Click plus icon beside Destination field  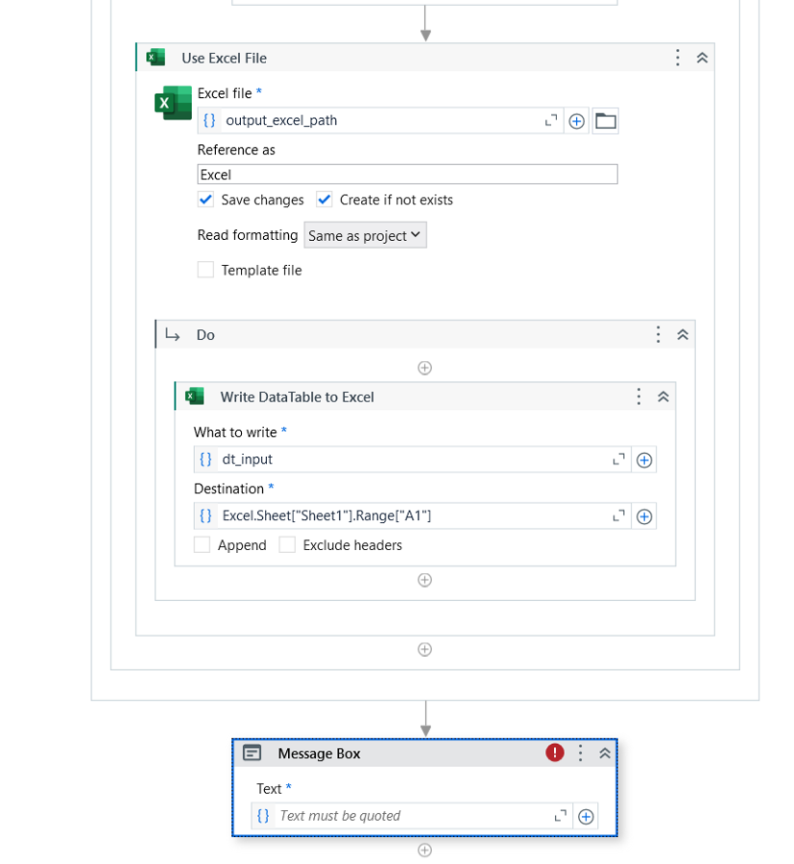pyautogui.click(x=644, y=516)
